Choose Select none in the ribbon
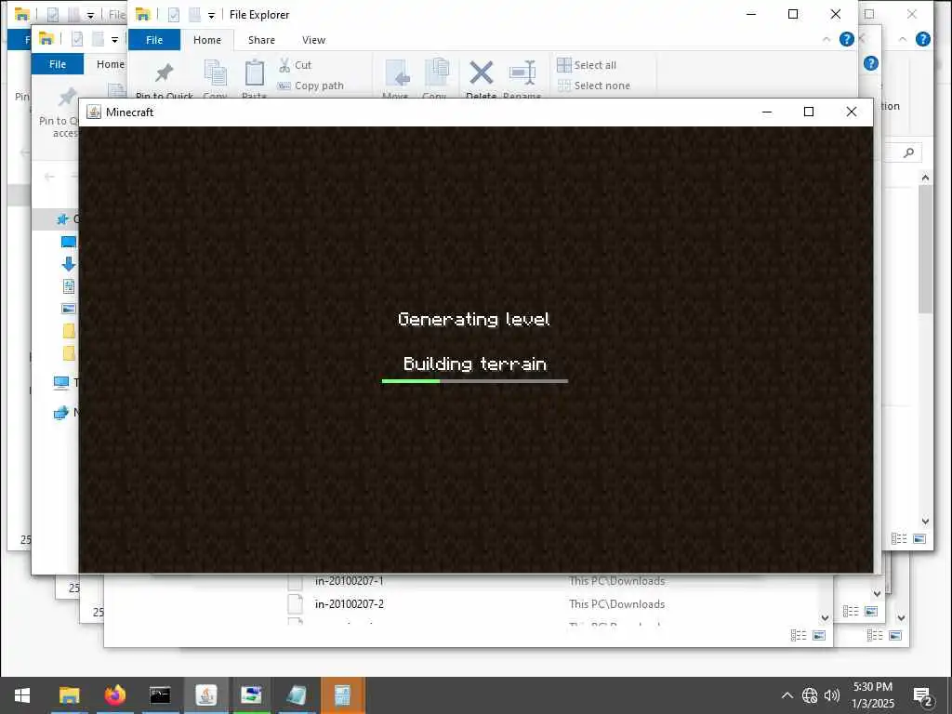The height and width of the screenshot is (714, 952). coord(594,86)
